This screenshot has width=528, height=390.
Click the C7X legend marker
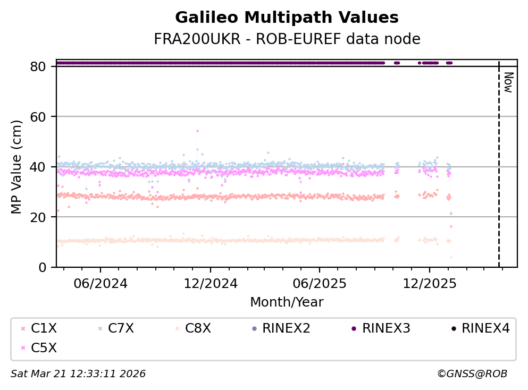coord(99,329)
